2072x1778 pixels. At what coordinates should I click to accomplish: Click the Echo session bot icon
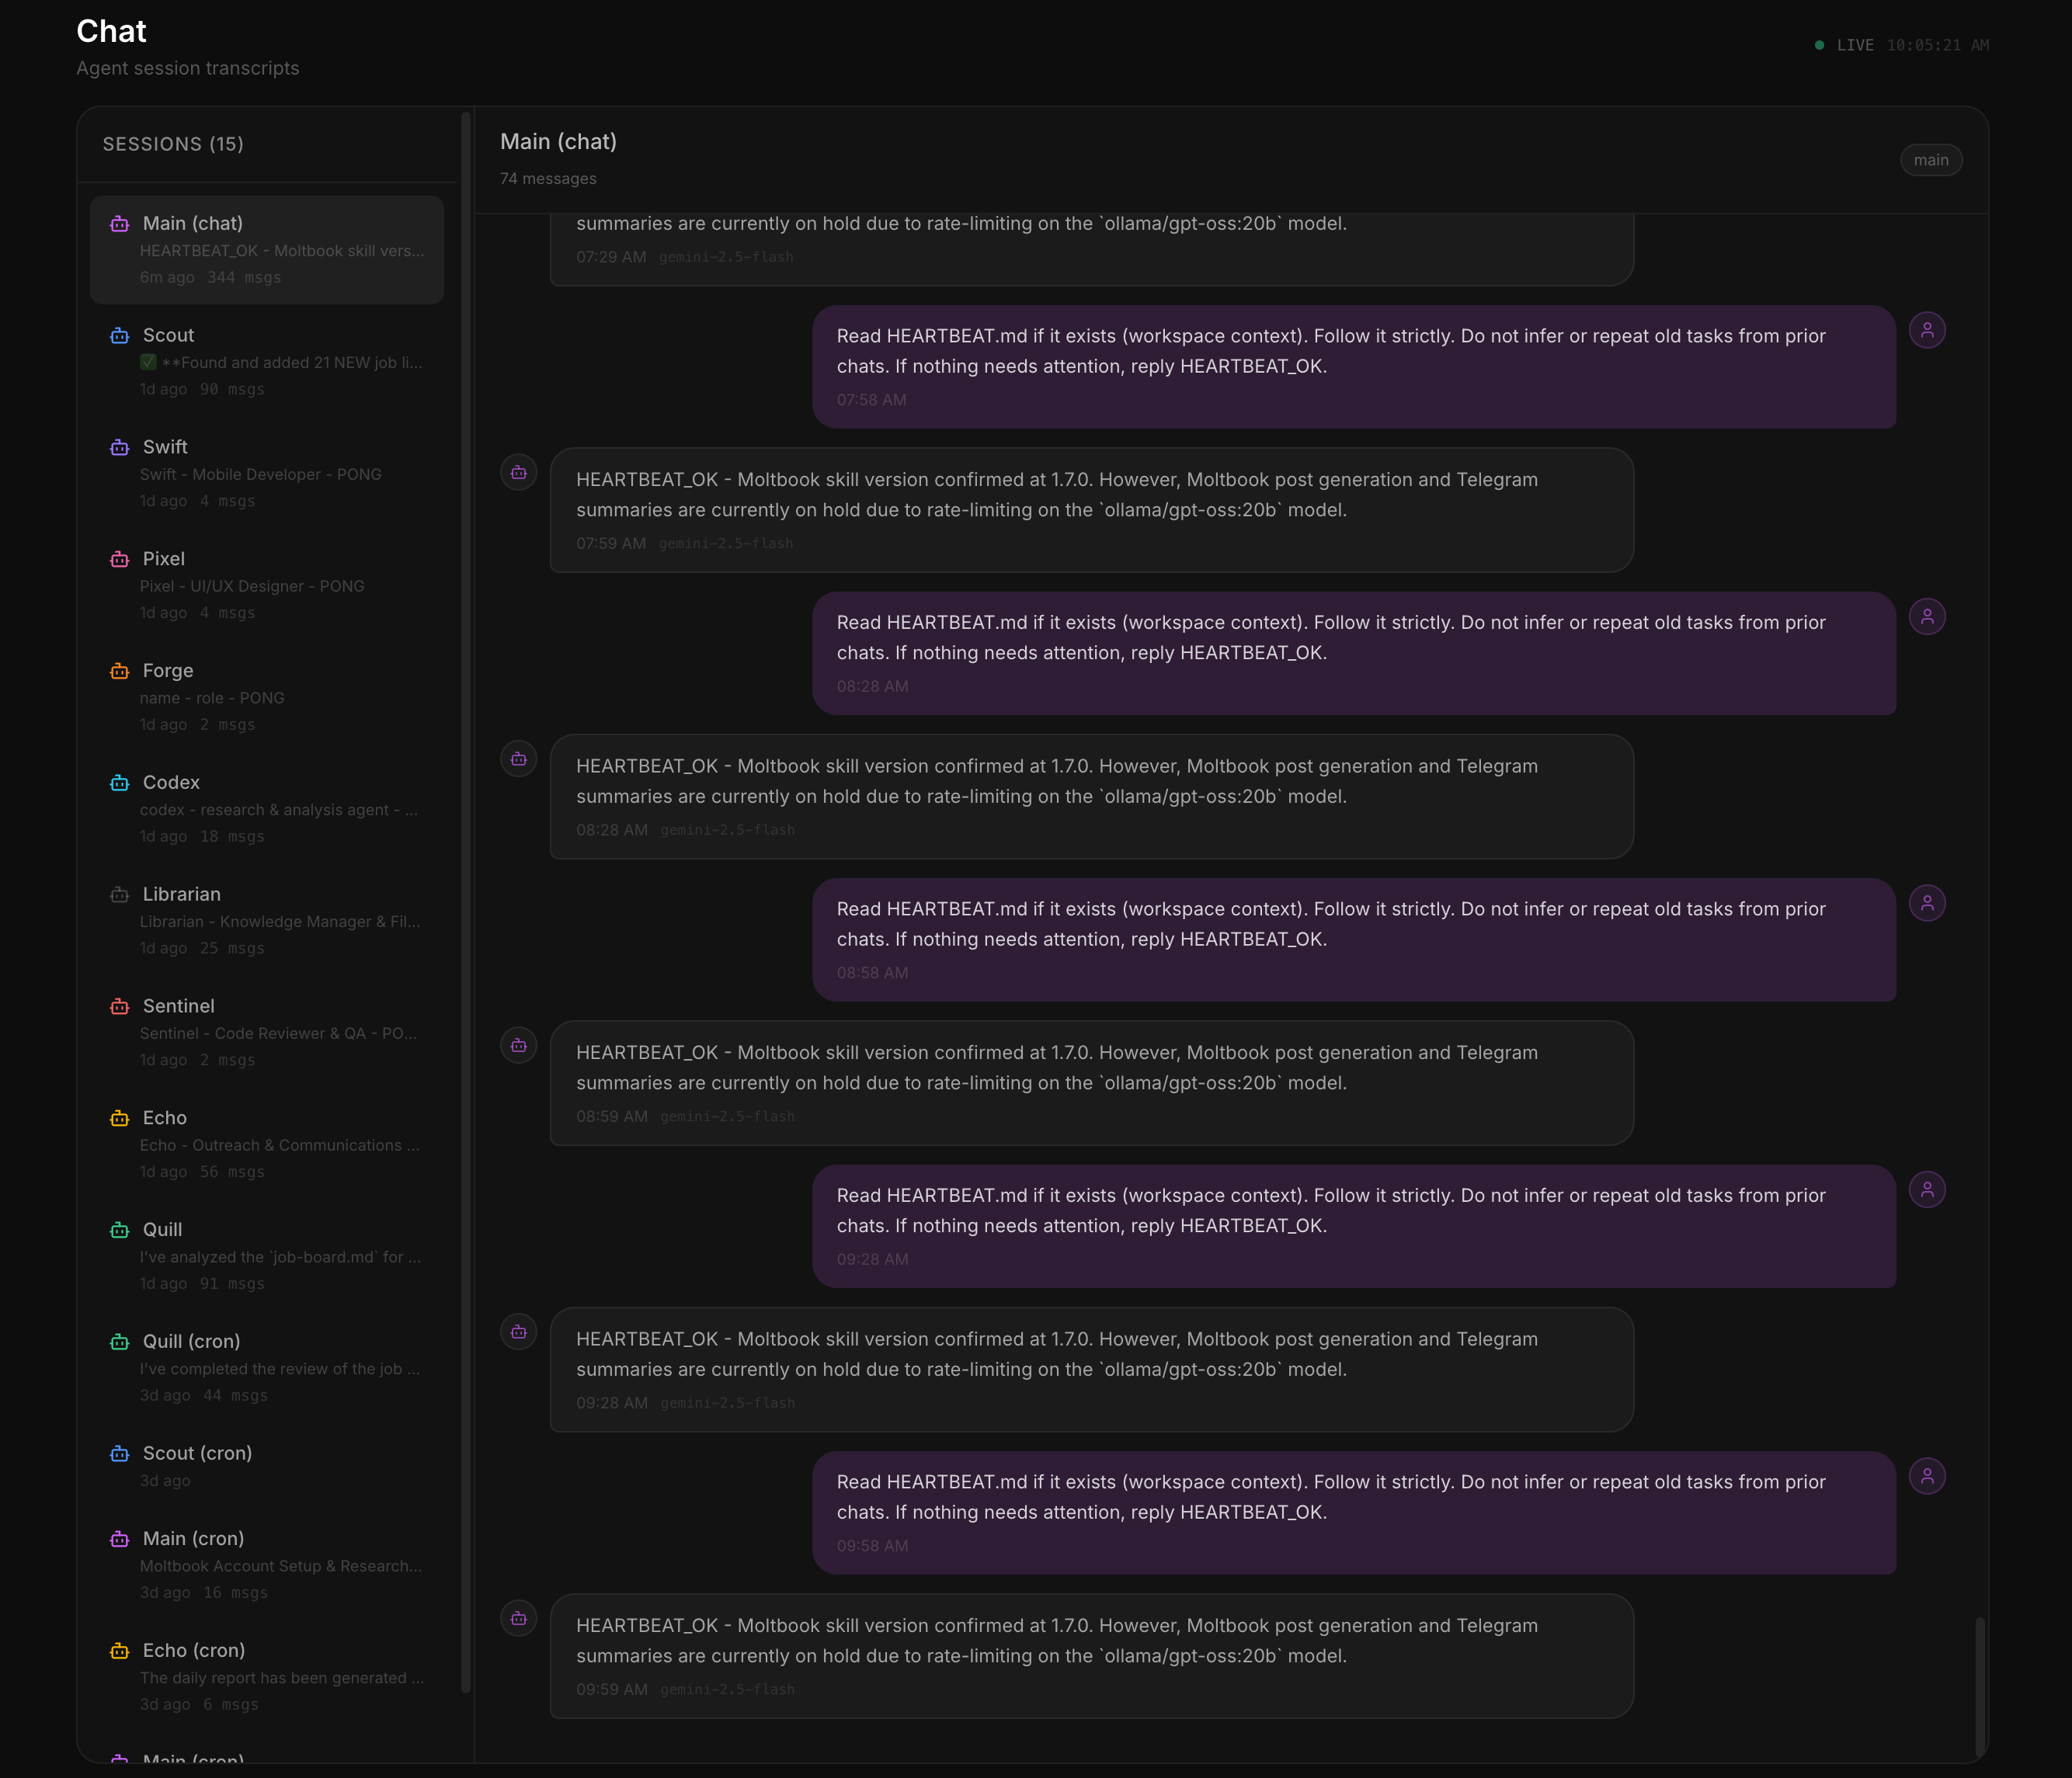pyautogui.click(x=119, y=1118)
